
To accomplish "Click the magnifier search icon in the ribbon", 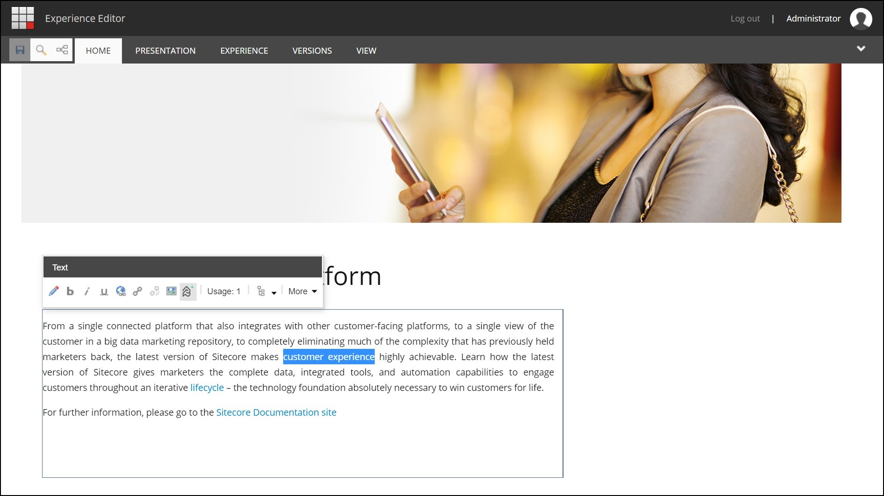I will (41, 50).
